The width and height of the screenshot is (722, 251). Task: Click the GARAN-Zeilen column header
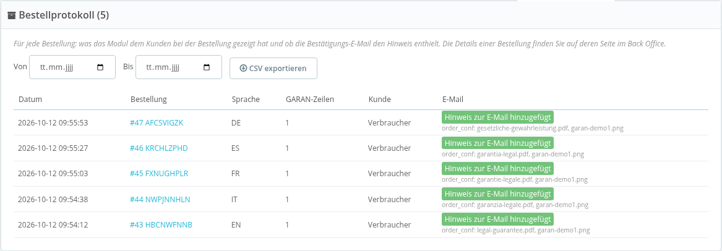pyautogui.click(x=310, y=100)
